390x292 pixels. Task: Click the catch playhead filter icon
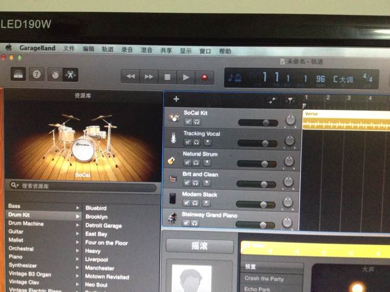click(x=290, y=101)
